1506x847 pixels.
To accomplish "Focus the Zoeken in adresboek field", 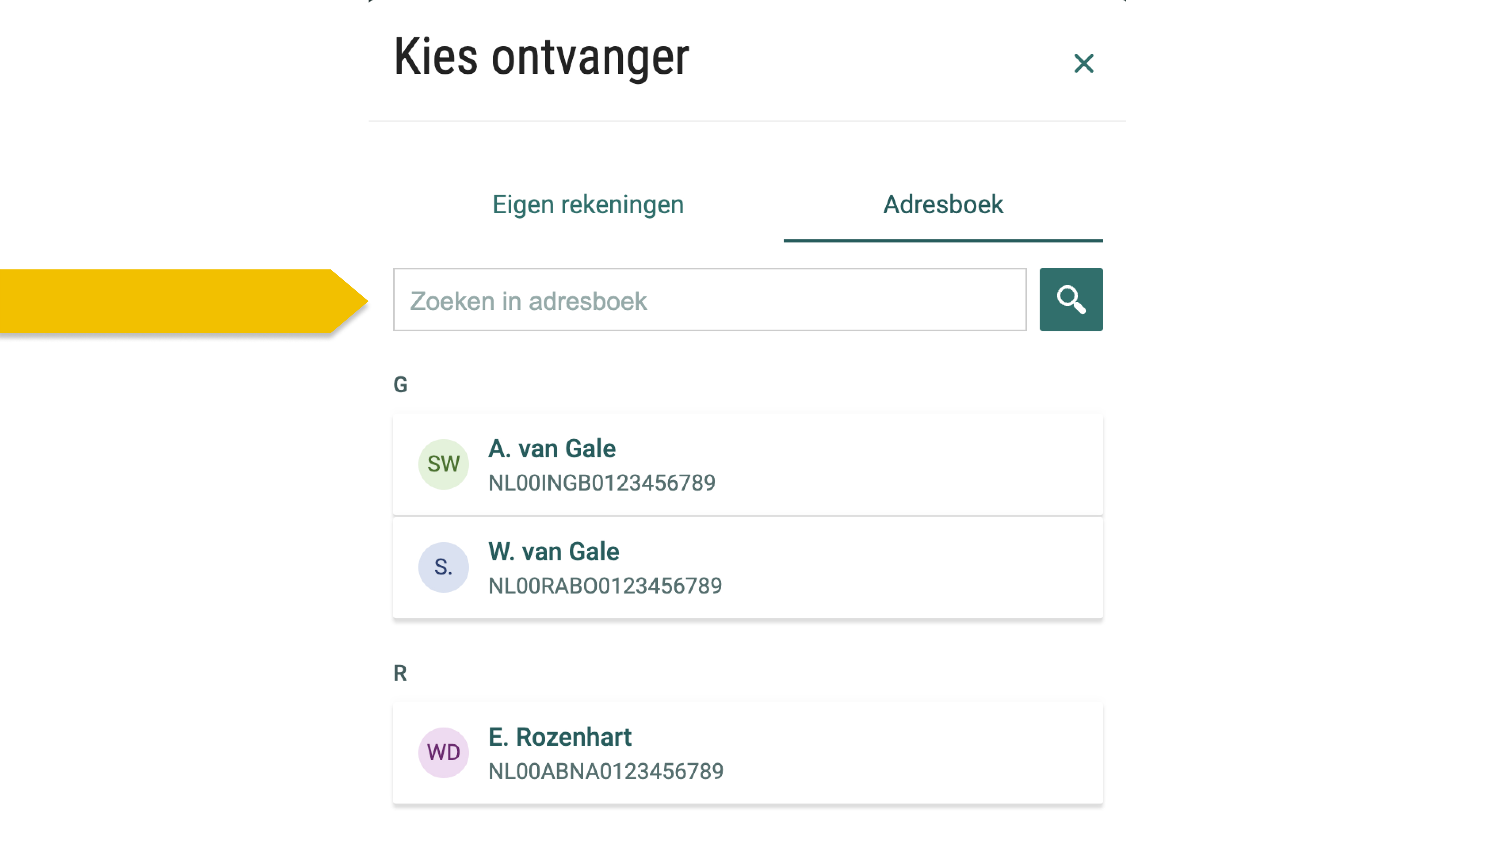I will (x=710, y=300).
